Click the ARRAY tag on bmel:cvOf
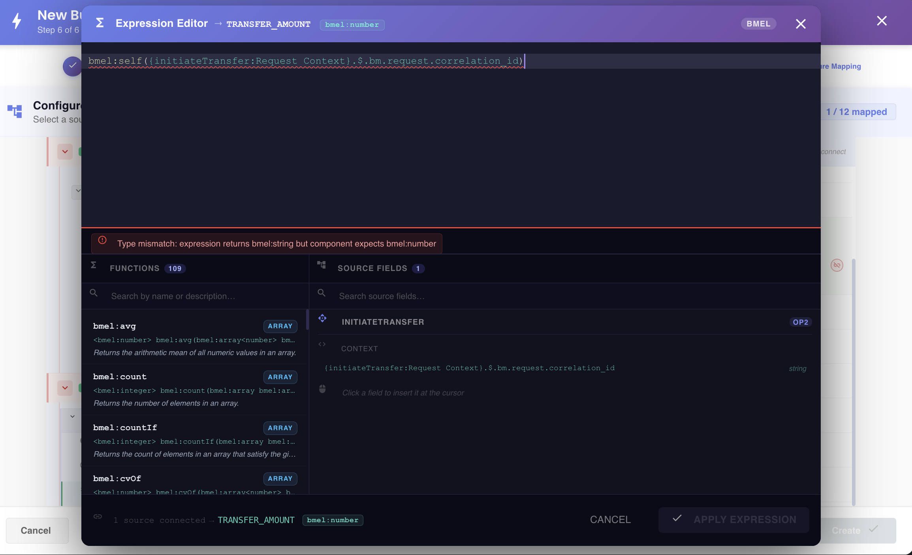The image size is (912, 555). pos(280,479)
